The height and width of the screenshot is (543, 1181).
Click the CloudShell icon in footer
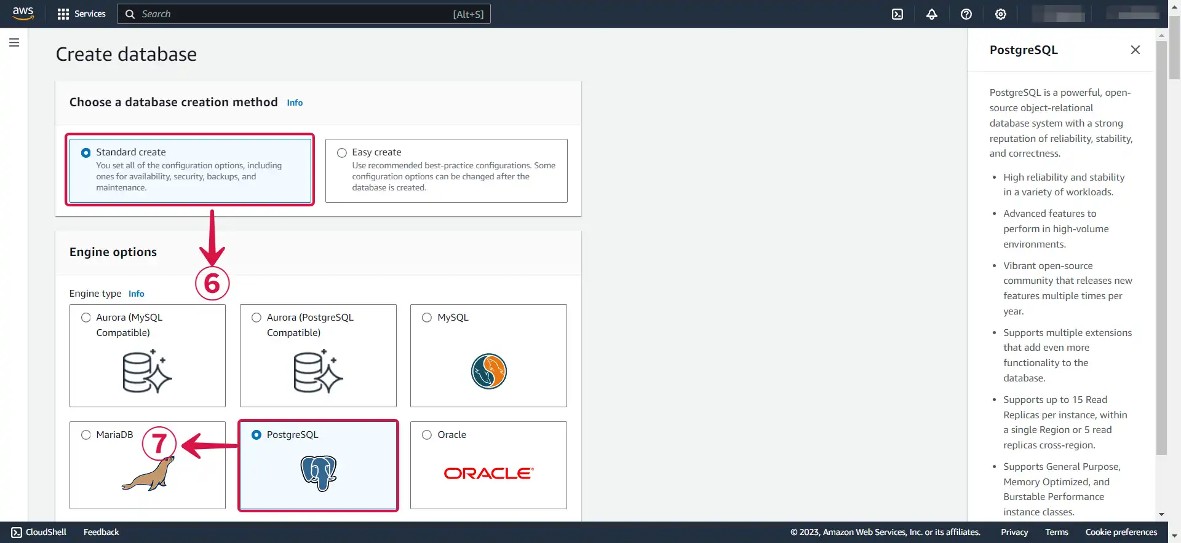coord(17,533)
